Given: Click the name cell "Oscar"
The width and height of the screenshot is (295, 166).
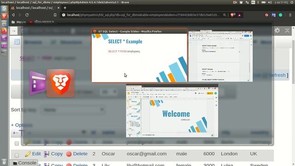Looking at the screenshot, I should (108, 154).
